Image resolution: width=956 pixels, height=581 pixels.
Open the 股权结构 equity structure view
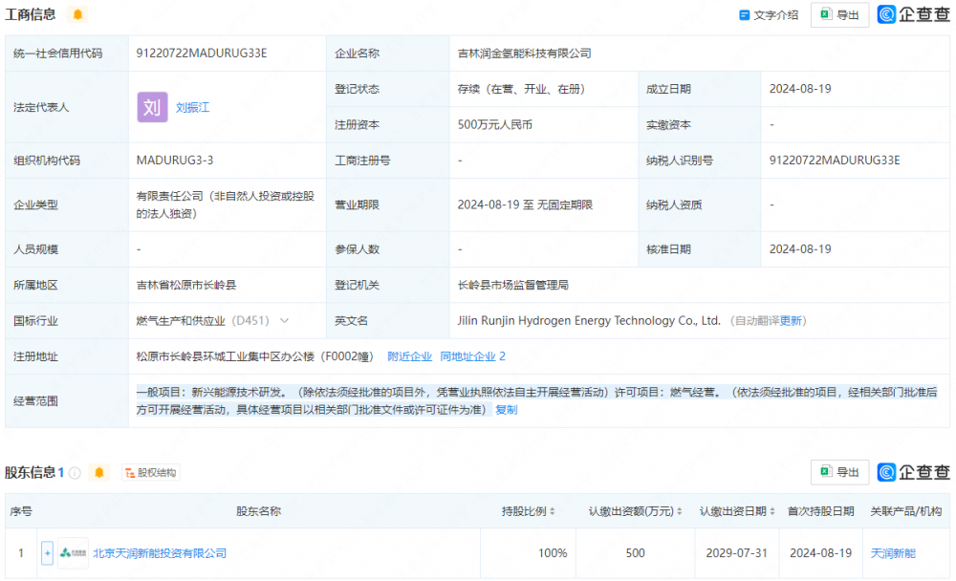pos(151,472)
